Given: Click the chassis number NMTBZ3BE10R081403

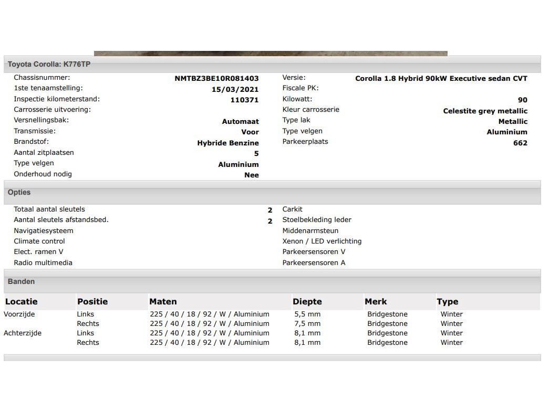Looking at the screenshot, I should pyautogui.click(x=216, y=79).
